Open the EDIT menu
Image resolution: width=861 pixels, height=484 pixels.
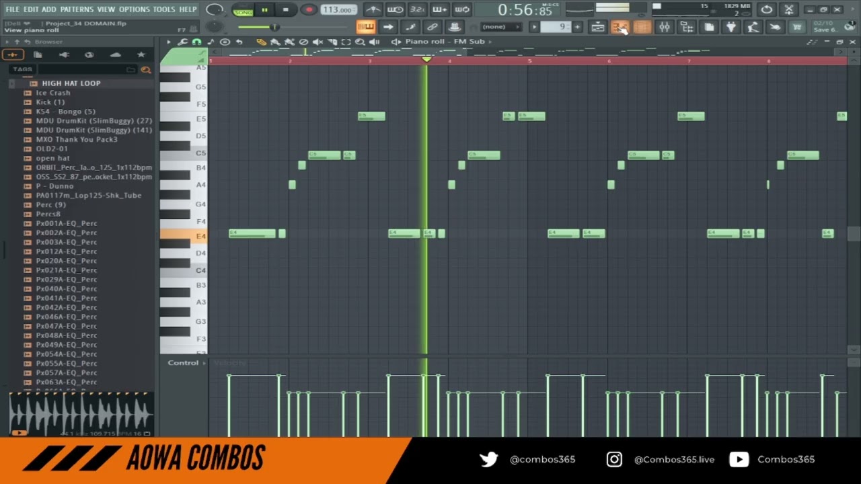point(31,9)
